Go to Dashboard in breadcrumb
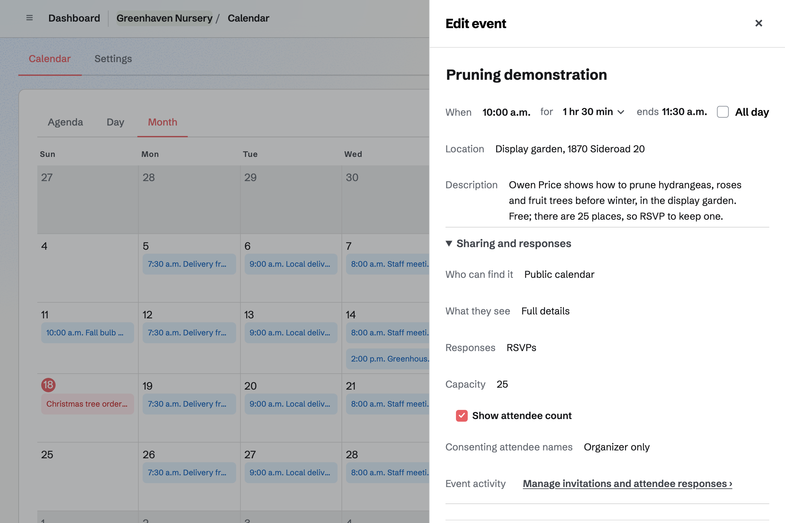The width and height of the screenshot is (785, 523). [x=74, y=18]
